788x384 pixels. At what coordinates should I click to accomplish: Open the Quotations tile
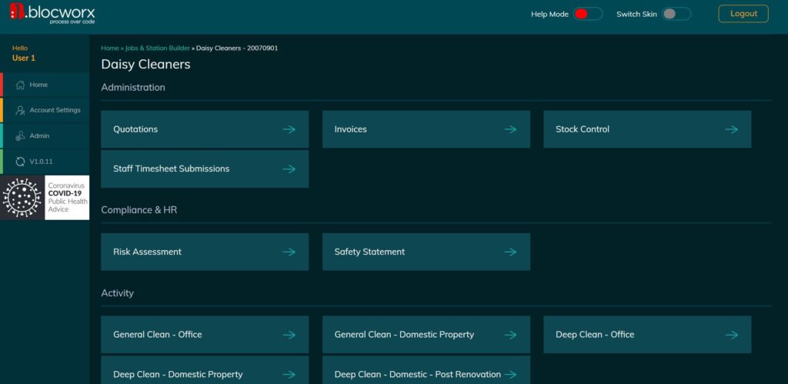tap(205, 129)
